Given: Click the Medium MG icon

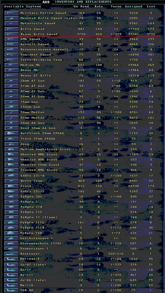Looking at the screenshot, I should 12,65.
